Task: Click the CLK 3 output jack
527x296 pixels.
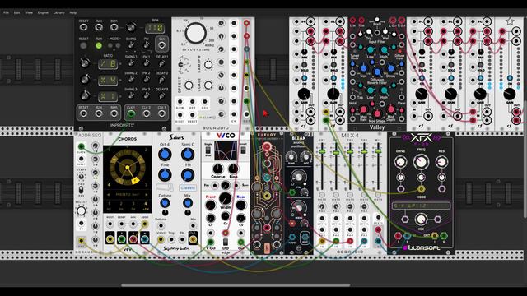Action: click(161, 113)
